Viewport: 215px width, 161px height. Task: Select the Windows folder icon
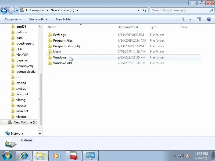pyautogui.click(x=50, y=57)
